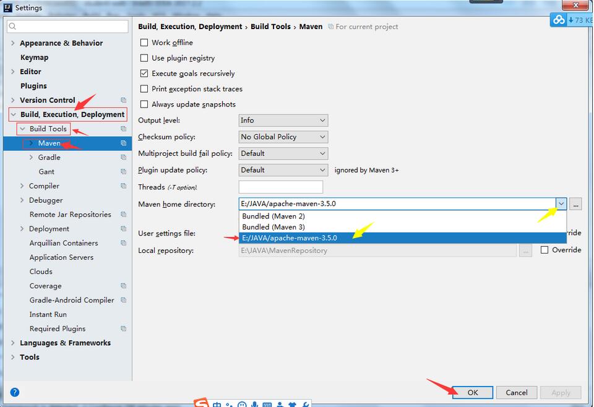Check Override for Local repository
Viewport: 594px width, 407px height.
[544, 250]
